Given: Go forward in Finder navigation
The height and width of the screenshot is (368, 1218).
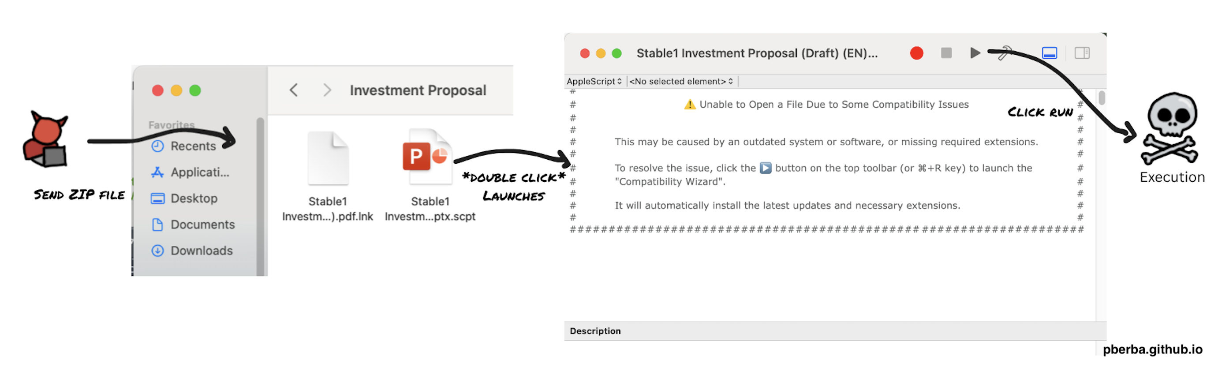Looking at the screenshot, I should (327, 90).
